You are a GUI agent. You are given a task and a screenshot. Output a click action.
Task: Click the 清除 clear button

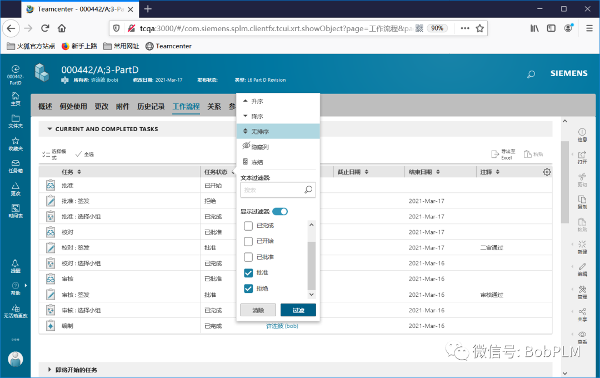pyautogui.click(x=258, y=310)
